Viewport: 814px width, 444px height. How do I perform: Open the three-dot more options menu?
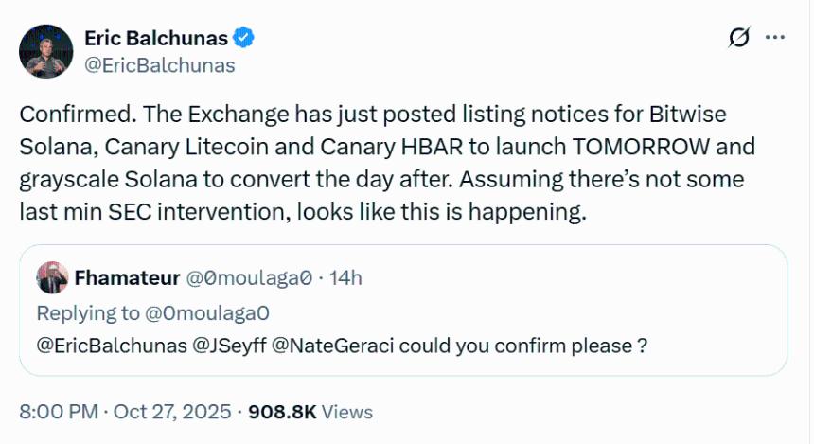click(x=775, y=38)
